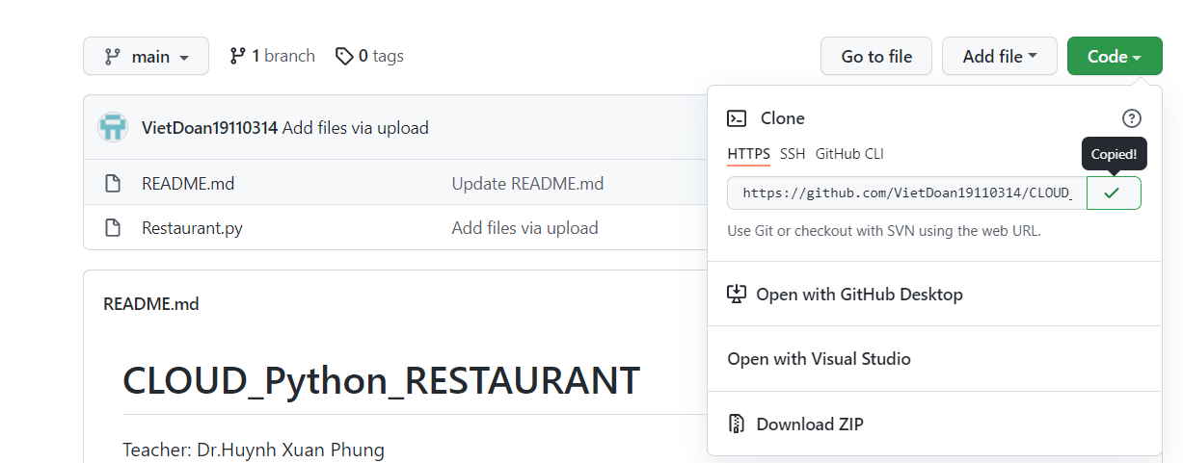The image size is (1183, 463).
Task: Switch to the GitHub CLI tab
Action: (849, 154)
